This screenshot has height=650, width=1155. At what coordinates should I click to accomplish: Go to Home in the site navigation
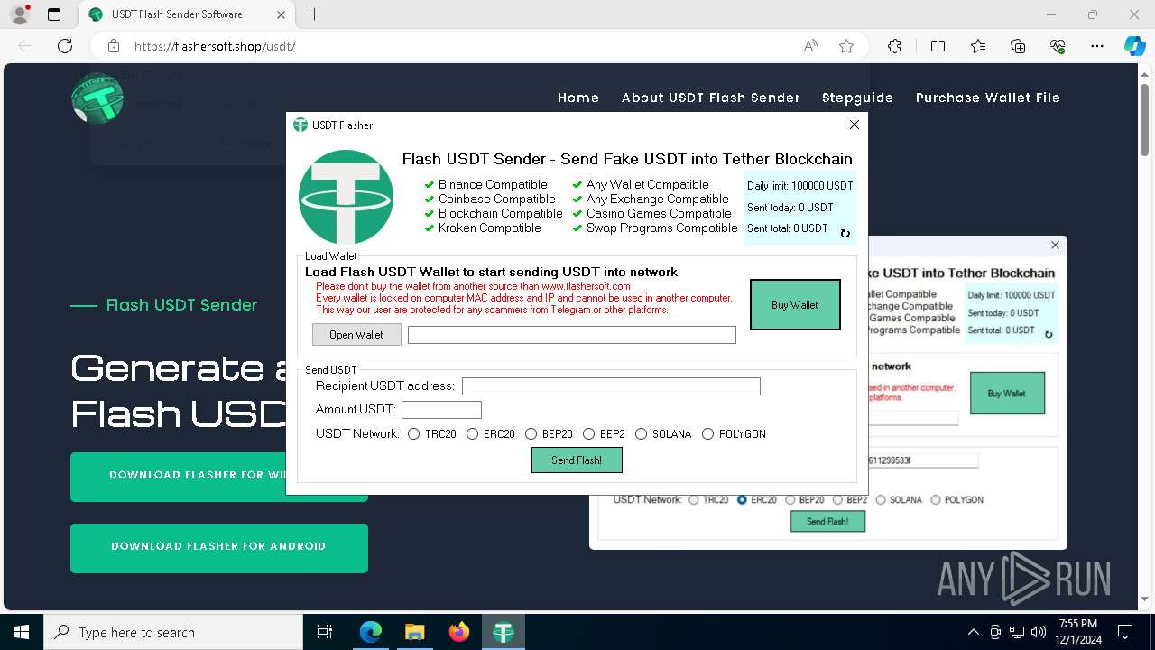(x=578, y=97)
